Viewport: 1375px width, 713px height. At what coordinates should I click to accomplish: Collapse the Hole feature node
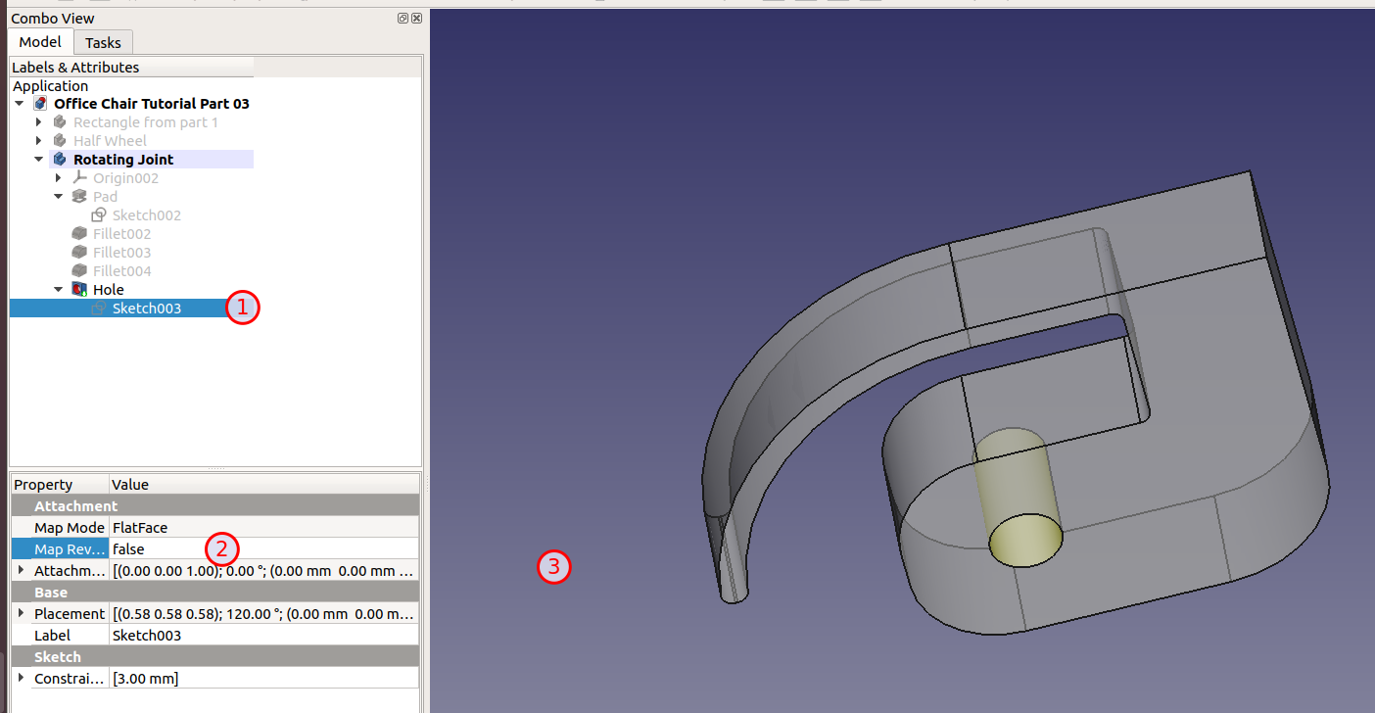(x=58, y=290)
